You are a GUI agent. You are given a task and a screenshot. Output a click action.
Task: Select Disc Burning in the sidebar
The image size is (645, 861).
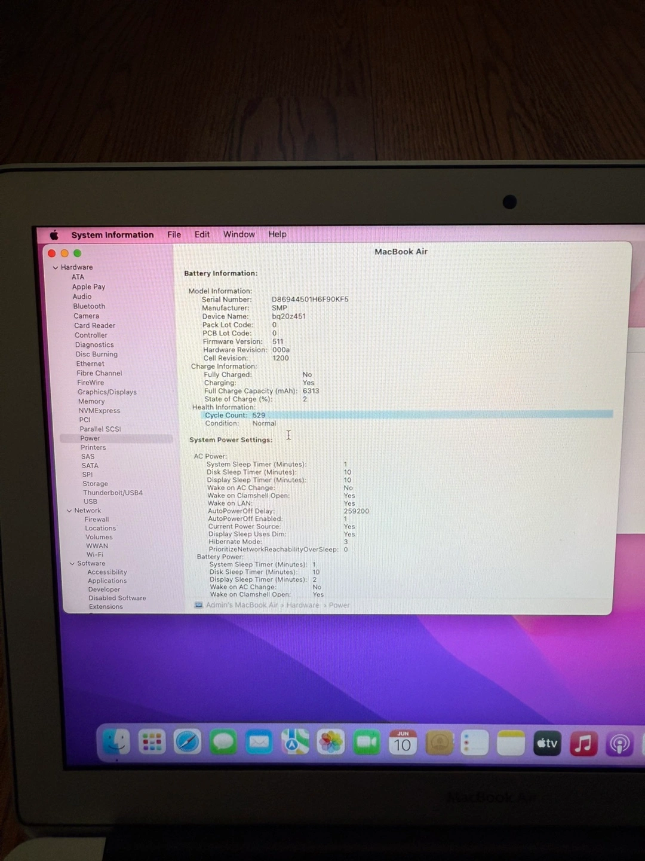97,354
